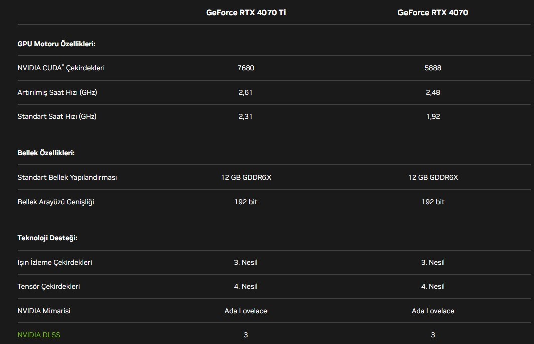
Task: Click 3. Nesil under RTX 4070
Action: [433, 262]
